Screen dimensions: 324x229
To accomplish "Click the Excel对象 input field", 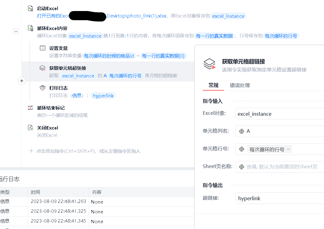I will (279, 114).
